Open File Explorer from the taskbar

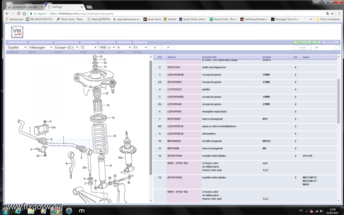coord(31,211)
